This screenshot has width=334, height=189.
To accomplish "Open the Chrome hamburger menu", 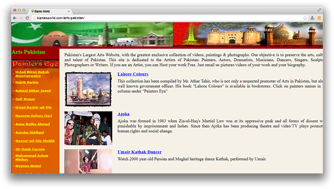I will (319, 18).
